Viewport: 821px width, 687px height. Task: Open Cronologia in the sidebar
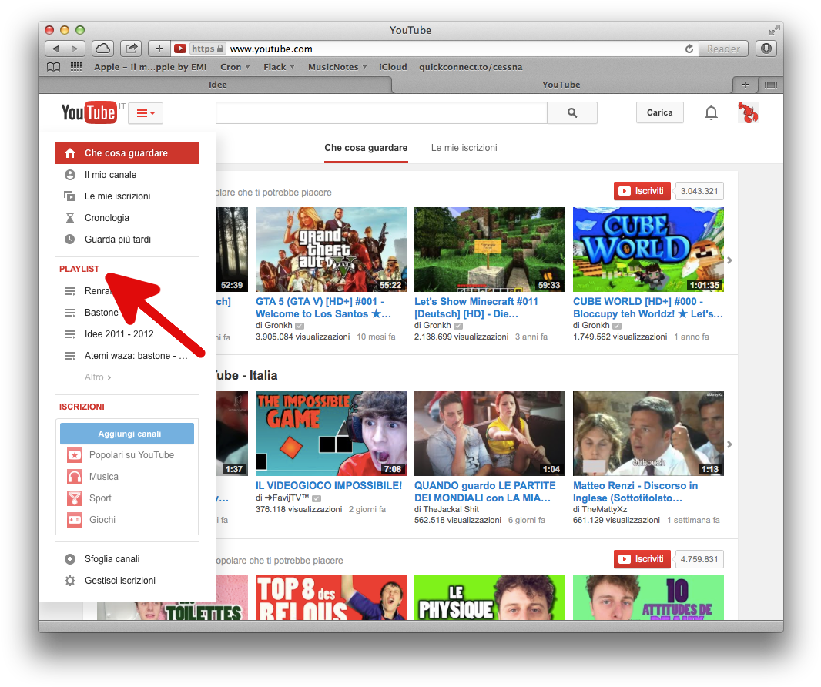(x=107, y=218)
